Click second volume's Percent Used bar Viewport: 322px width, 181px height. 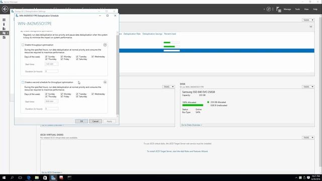coord(172,47)
